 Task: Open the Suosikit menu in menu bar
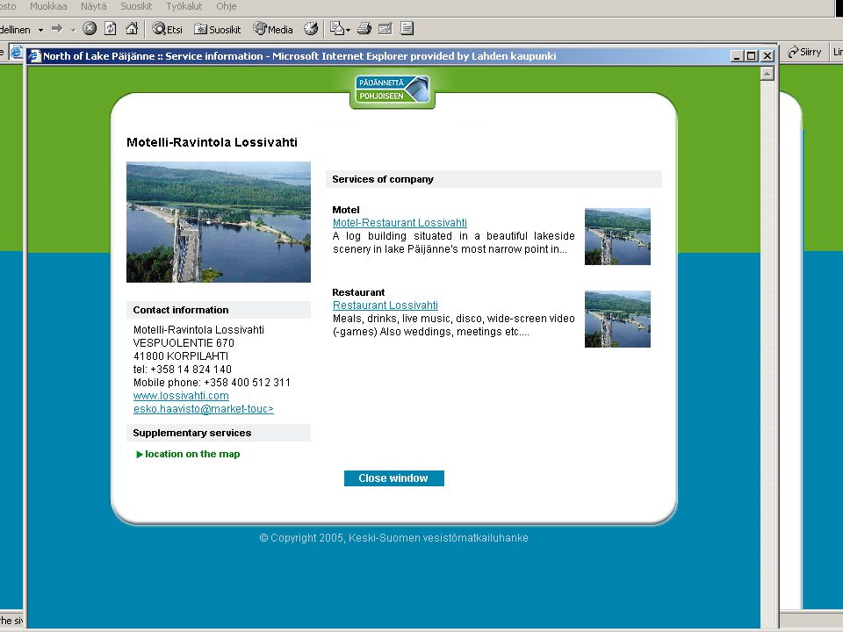click(136, 6)
